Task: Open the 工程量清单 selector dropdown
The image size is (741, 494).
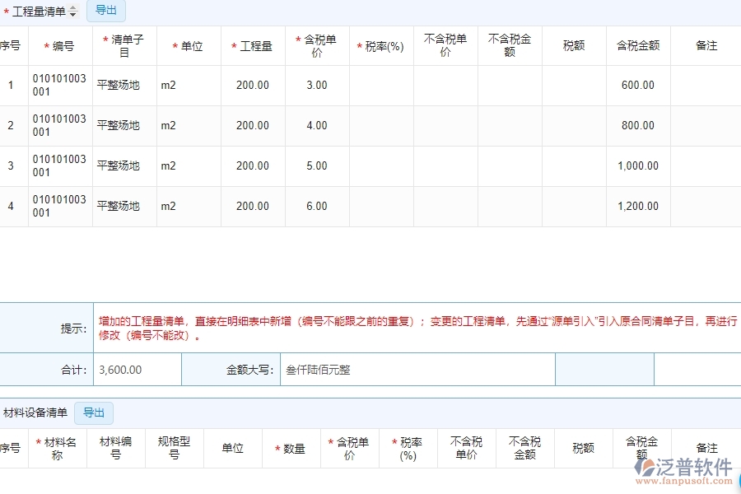Action: (37, 11)
